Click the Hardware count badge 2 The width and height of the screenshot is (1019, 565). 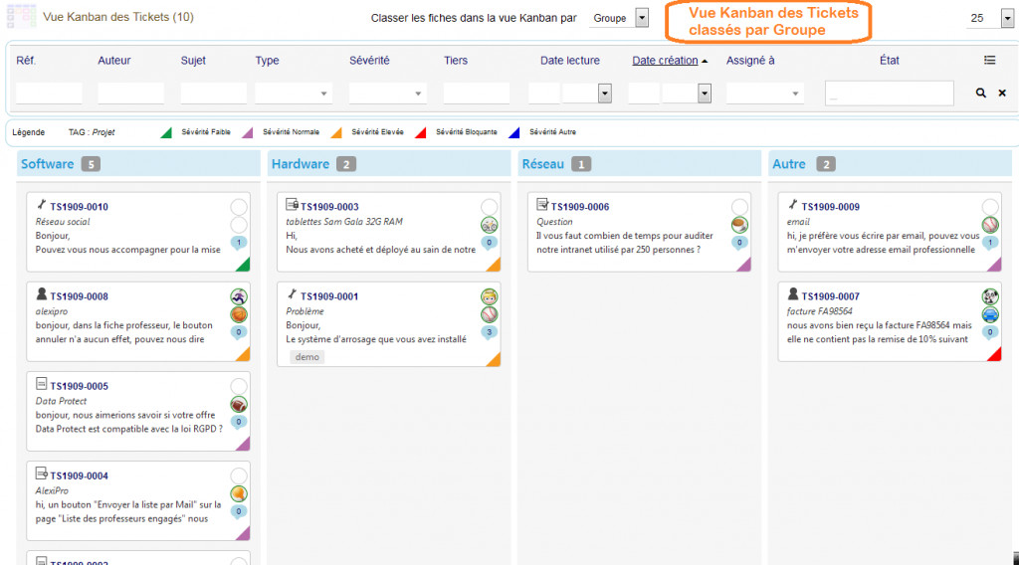(x=346, y=164)
